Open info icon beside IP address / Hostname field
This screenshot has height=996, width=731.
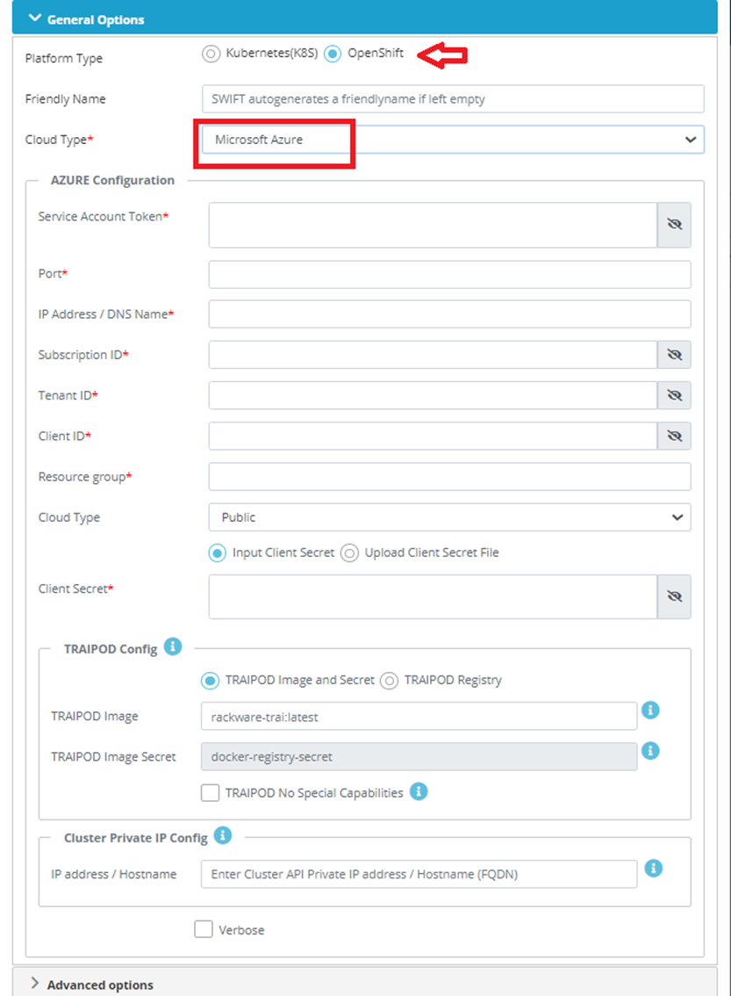click(654, 869)
